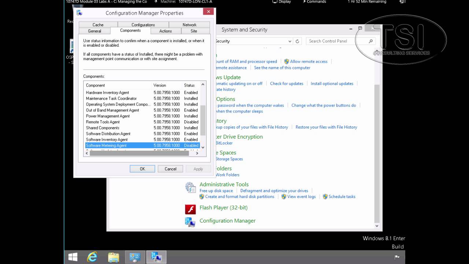Click the exit icon at the top right

pyautogui.click(x=402, y=2)
